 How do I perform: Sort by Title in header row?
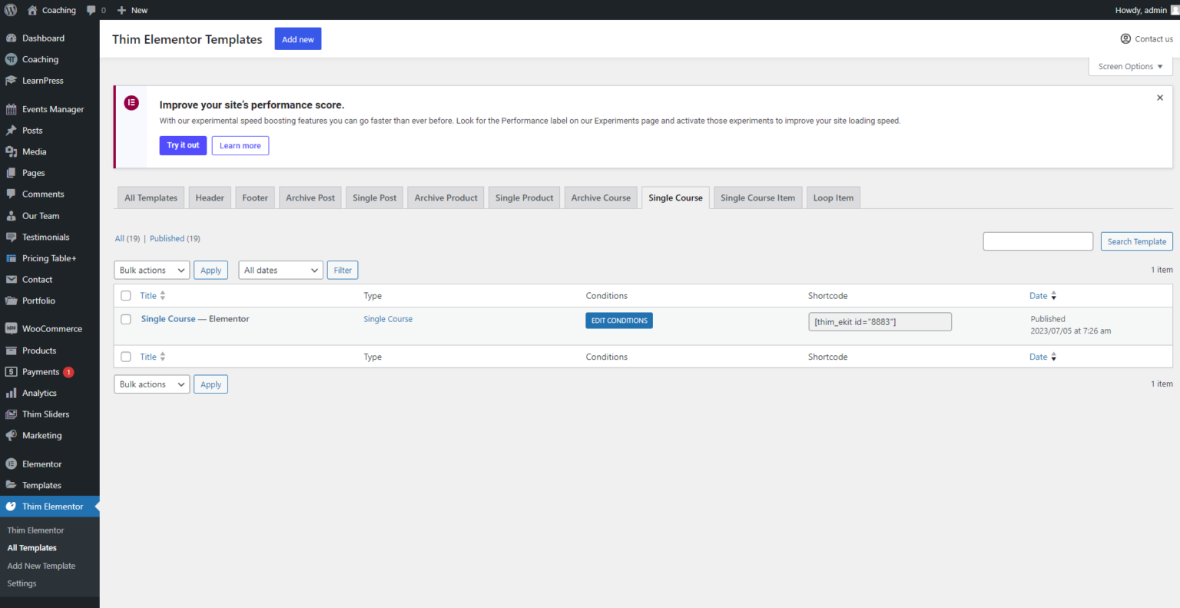(153, 296)
